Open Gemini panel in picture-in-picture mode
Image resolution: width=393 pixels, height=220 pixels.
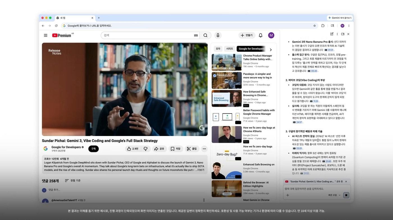click(342, 34)
